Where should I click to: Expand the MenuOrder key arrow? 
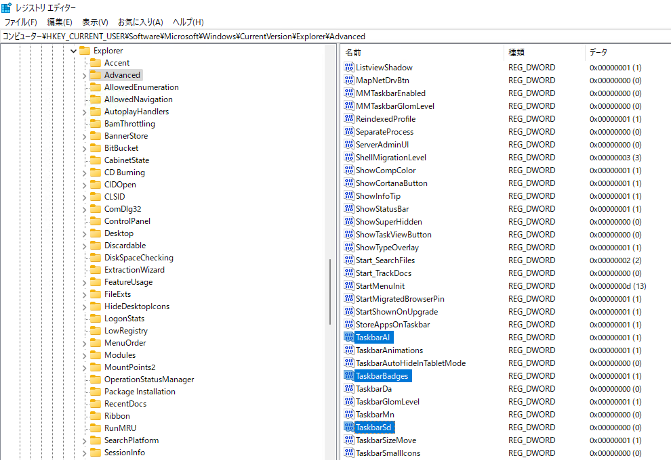pos(84,344)
